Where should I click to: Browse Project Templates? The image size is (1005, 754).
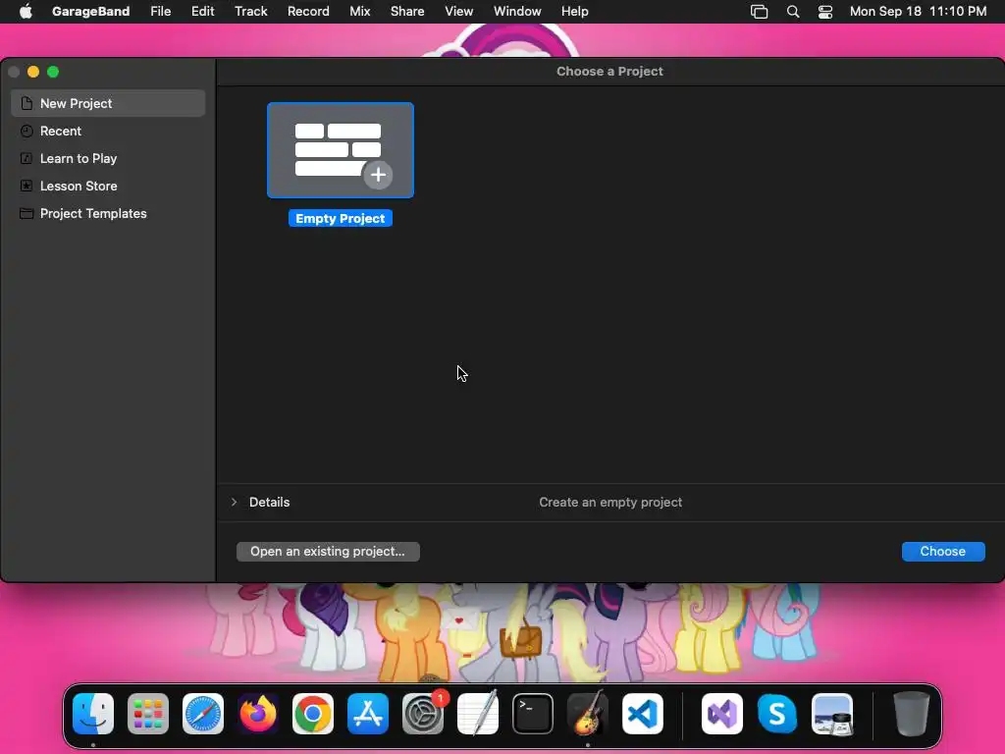(x=108, y=213)
